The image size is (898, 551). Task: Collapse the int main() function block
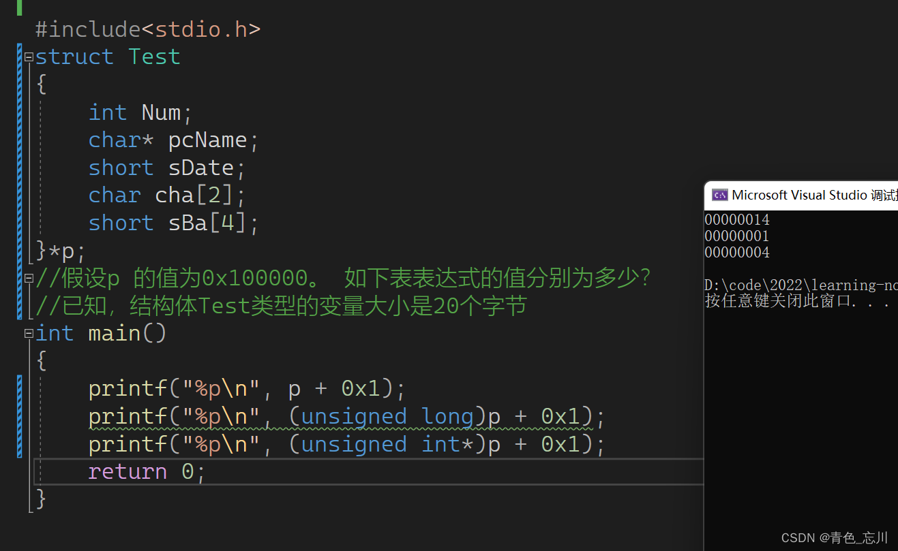tap(29, 334)
